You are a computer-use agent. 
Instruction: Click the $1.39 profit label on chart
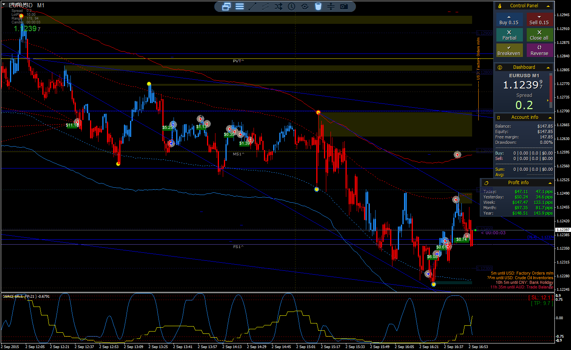pos(244,143)
